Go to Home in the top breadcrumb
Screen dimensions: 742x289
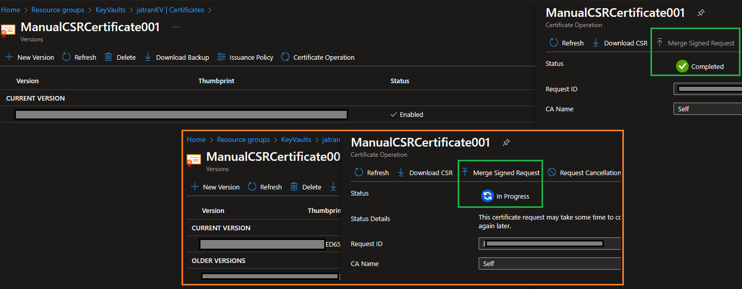[x=11, y=10]
